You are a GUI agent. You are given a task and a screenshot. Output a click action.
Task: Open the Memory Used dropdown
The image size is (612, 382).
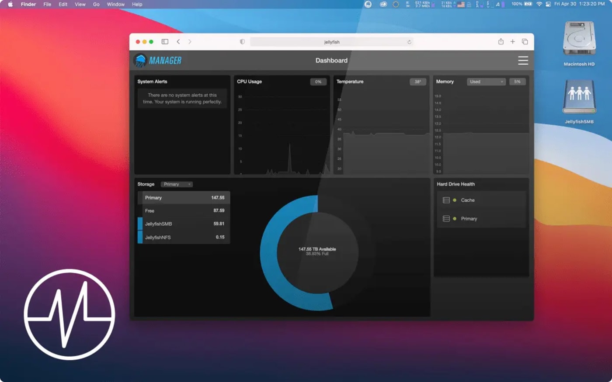[x=485, y=82]
